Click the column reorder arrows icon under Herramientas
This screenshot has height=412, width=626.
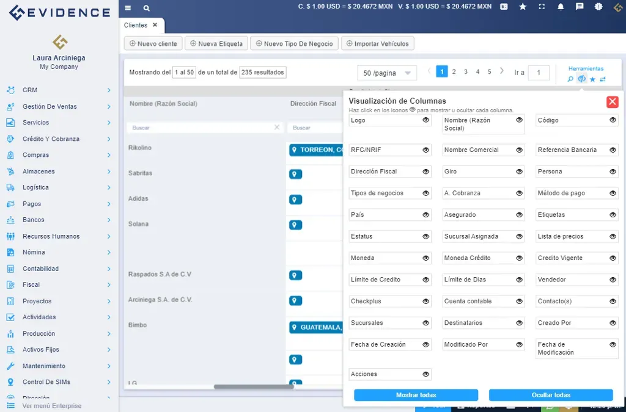coord(603,79)
